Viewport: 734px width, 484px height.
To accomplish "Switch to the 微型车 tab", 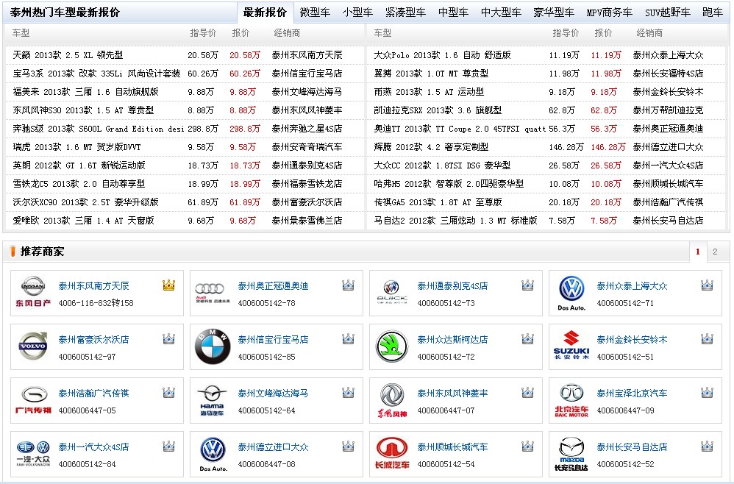I will point(315,13).
